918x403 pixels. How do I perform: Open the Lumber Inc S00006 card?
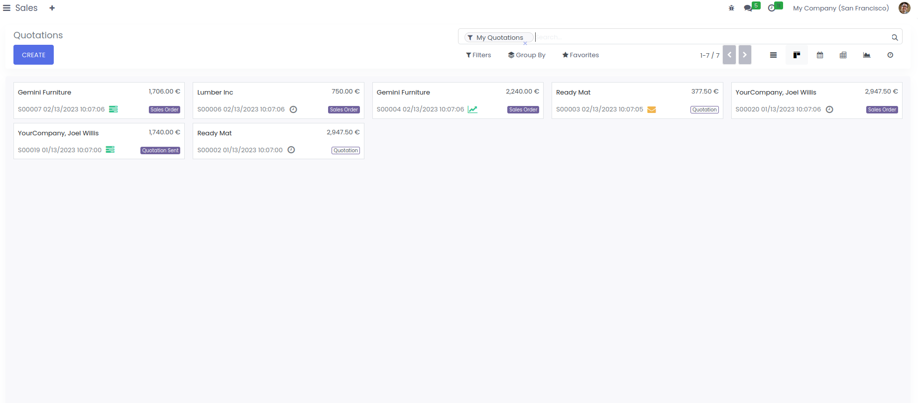click(278, 101)
